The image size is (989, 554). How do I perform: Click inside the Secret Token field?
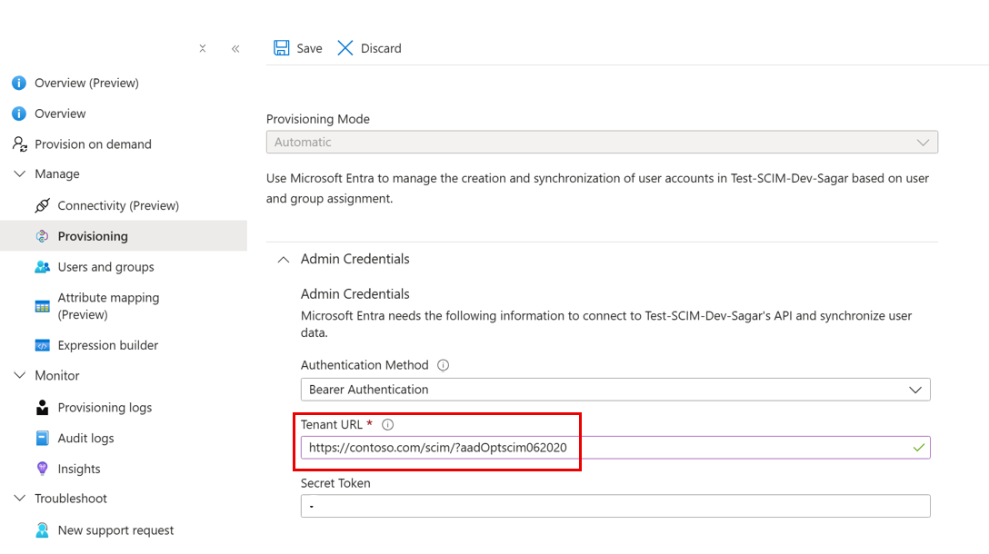pos(615,506)
